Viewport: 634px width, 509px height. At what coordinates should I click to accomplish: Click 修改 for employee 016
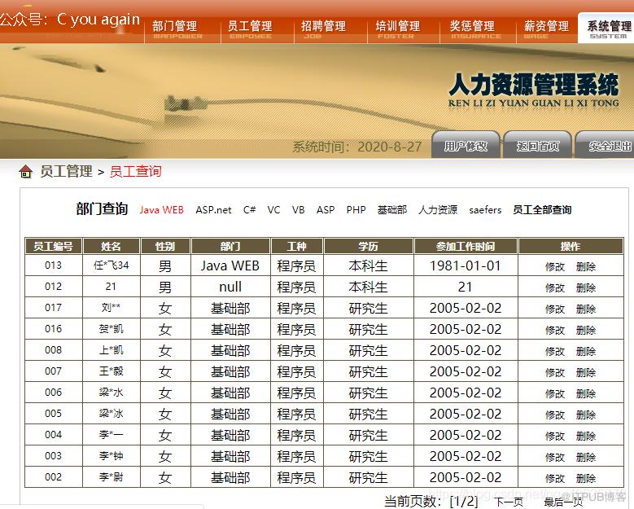click(555, 330)
